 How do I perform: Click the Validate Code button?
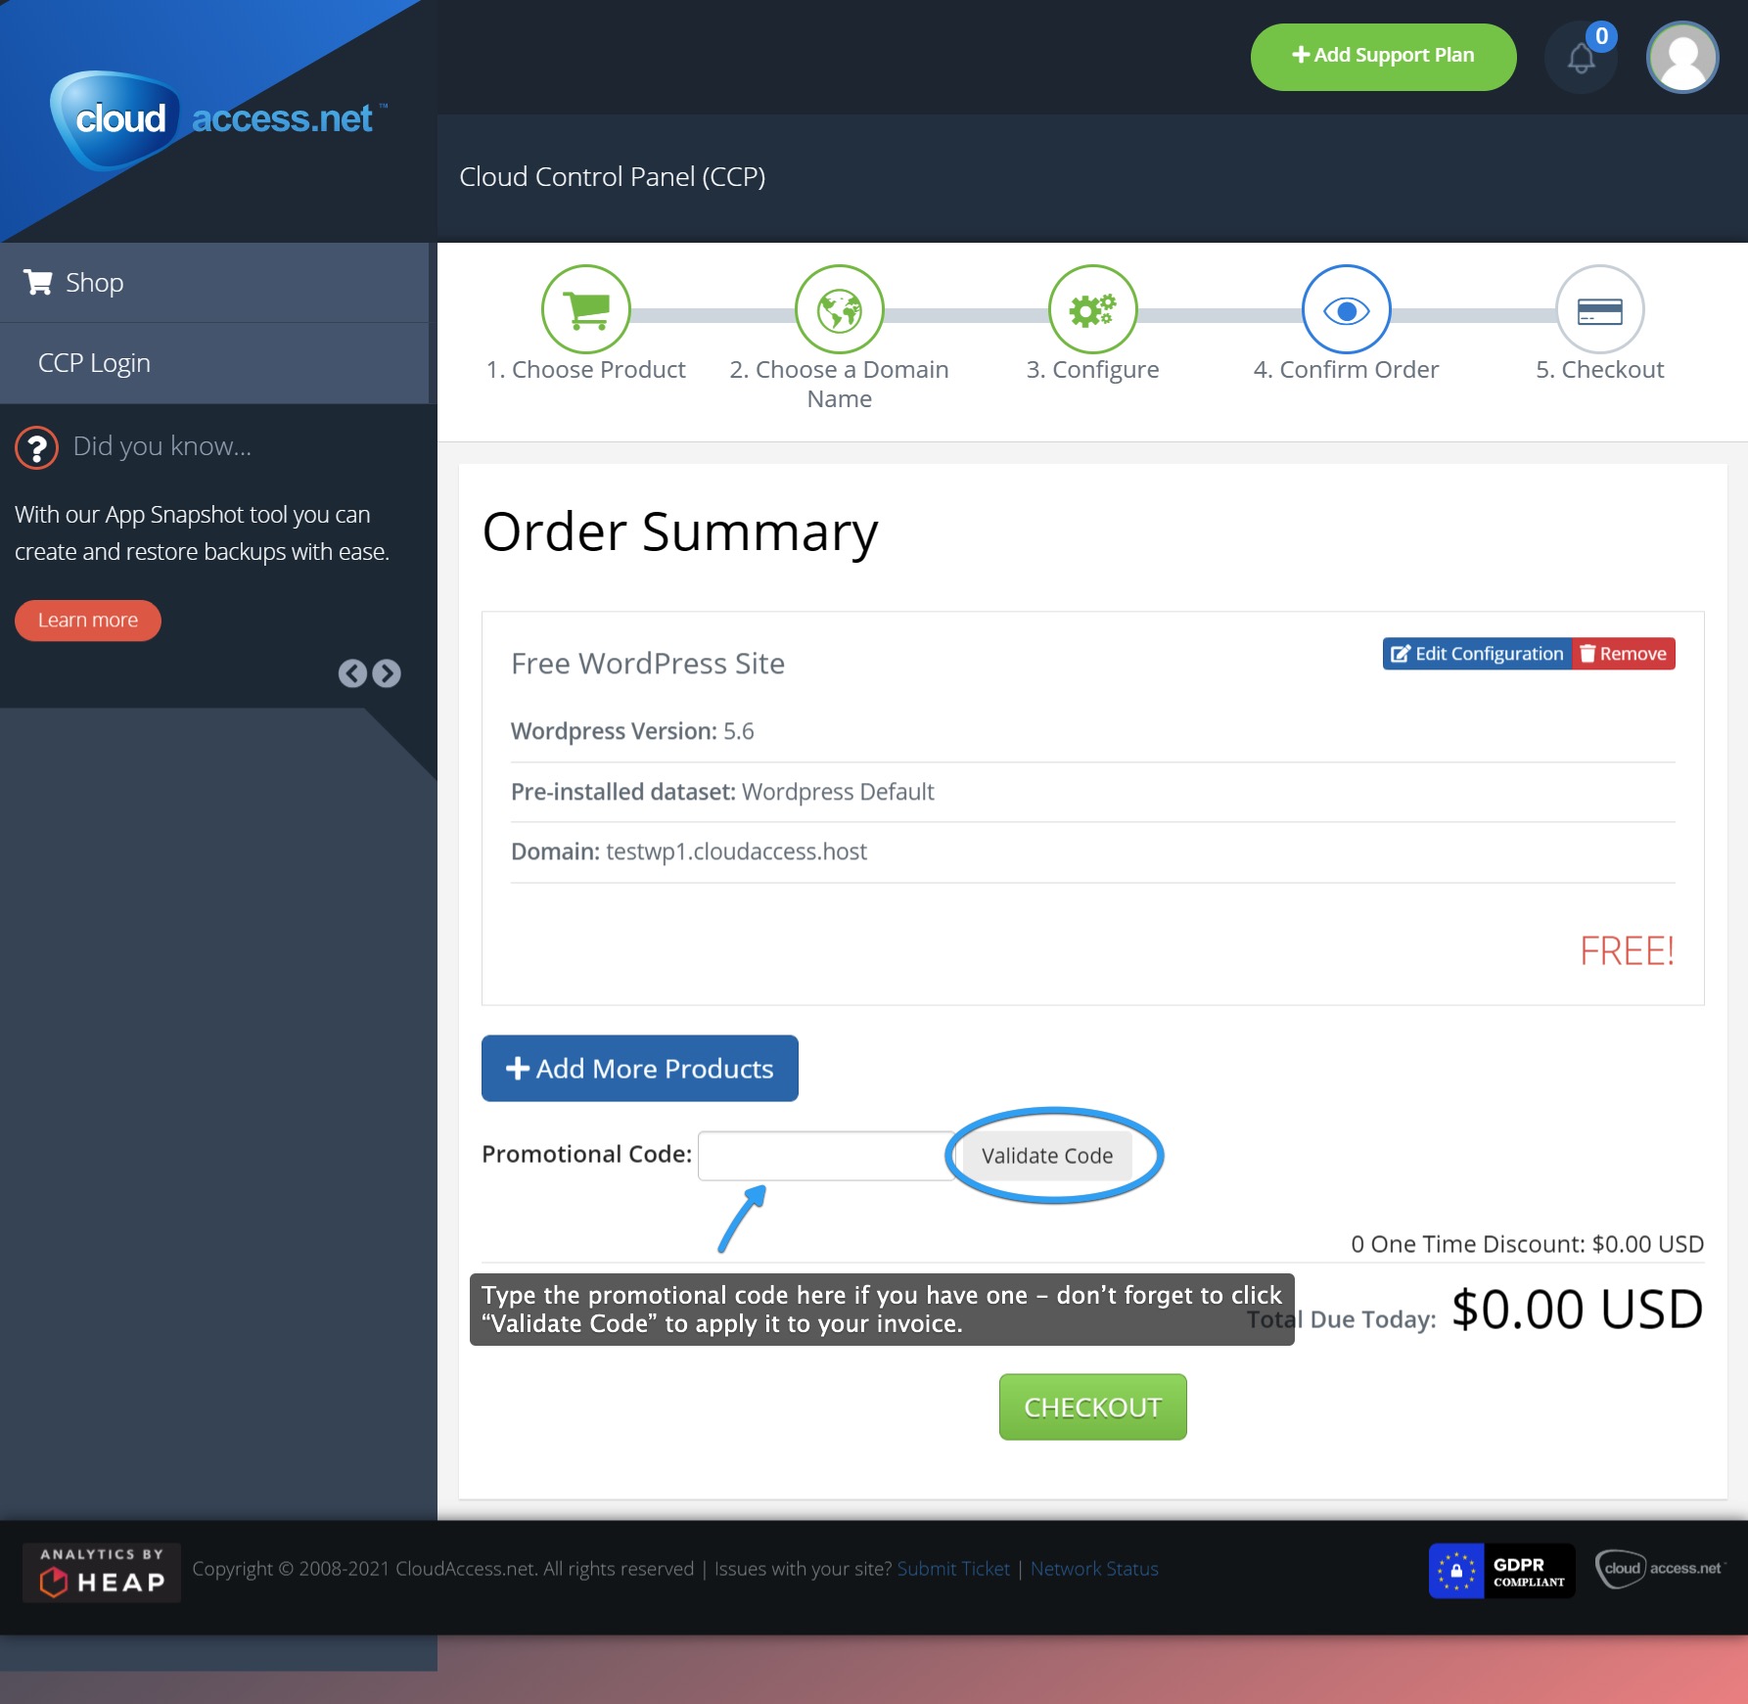(x=1047, y=1156)
